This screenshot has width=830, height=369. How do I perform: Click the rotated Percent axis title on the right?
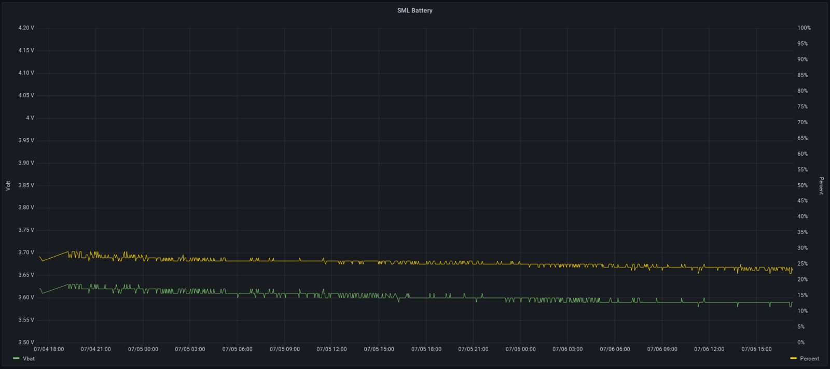tap(821, 185)
